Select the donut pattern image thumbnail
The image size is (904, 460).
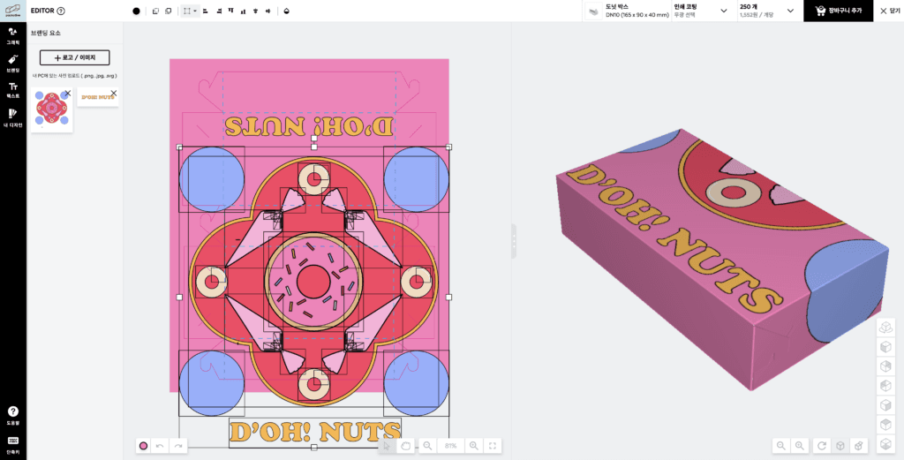[x=52, y=110]
